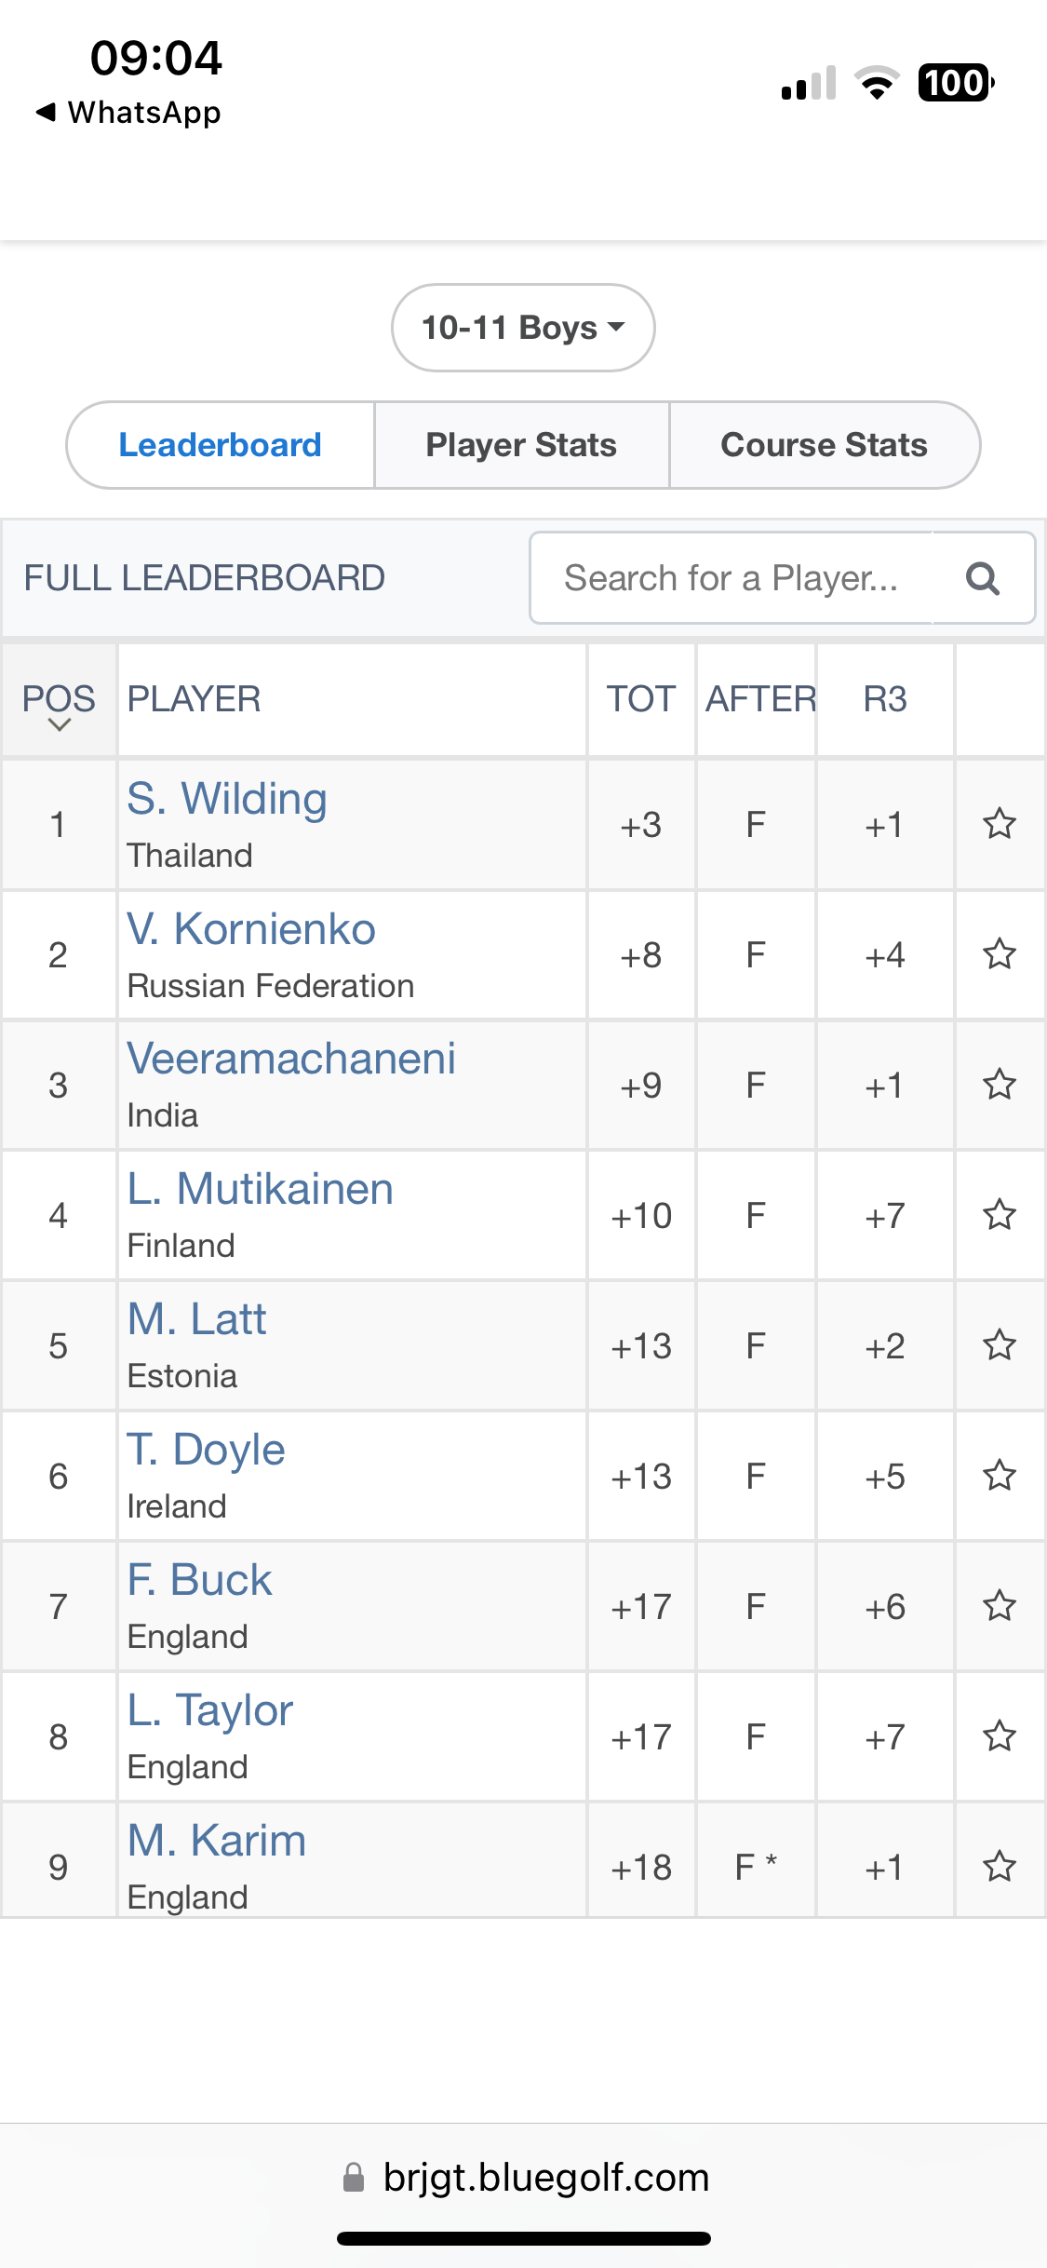Sort by the POS column chevron
The image size is (1047, 2268).
(60, 725)
